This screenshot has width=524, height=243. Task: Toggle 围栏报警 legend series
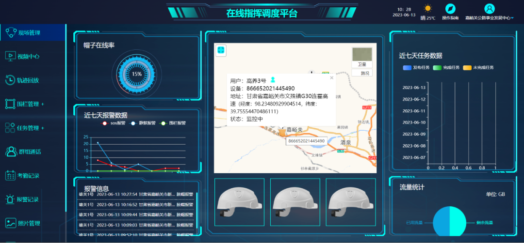tap(173, 123)
